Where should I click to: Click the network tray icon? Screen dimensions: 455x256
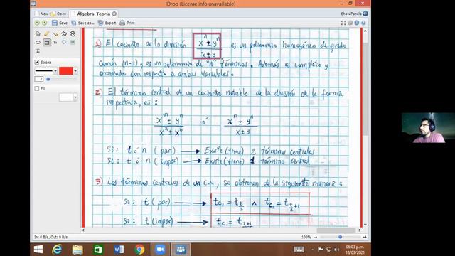[x=328, y=250]
